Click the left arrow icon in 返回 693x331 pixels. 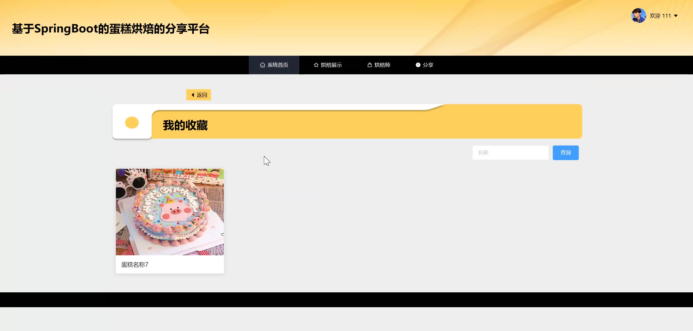(x=193, y=95)
